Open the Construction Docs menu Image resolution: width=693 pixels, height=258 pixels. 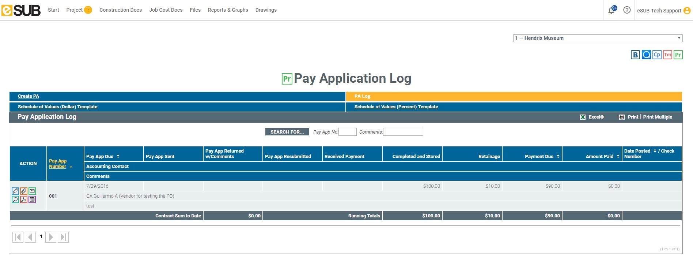click(121, 10)
